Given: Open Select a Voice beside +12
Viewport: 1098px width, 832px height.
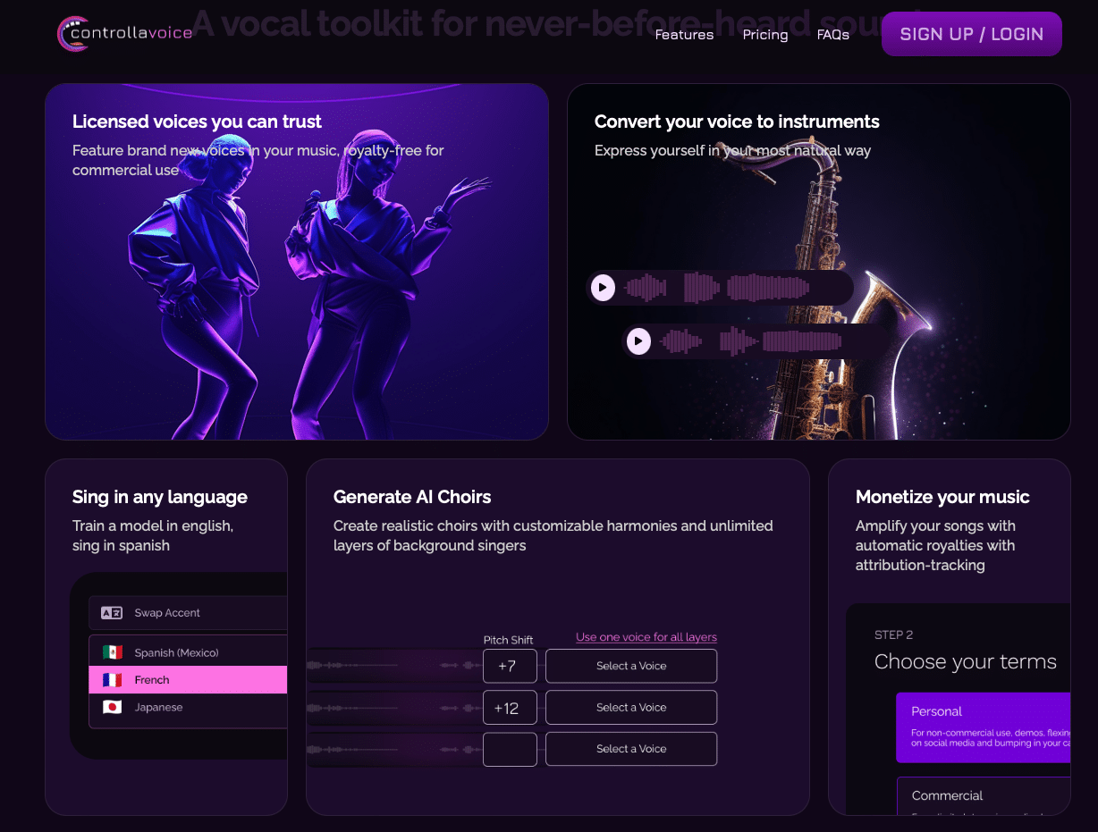Looking at the screenshot, I should coord(631,708).
